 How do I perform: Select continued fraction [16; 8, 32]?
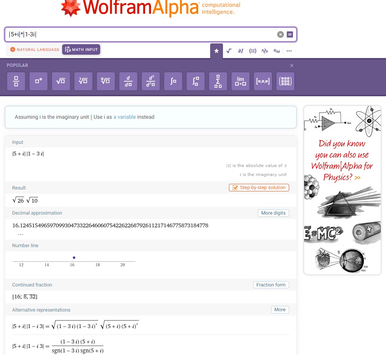25,297
